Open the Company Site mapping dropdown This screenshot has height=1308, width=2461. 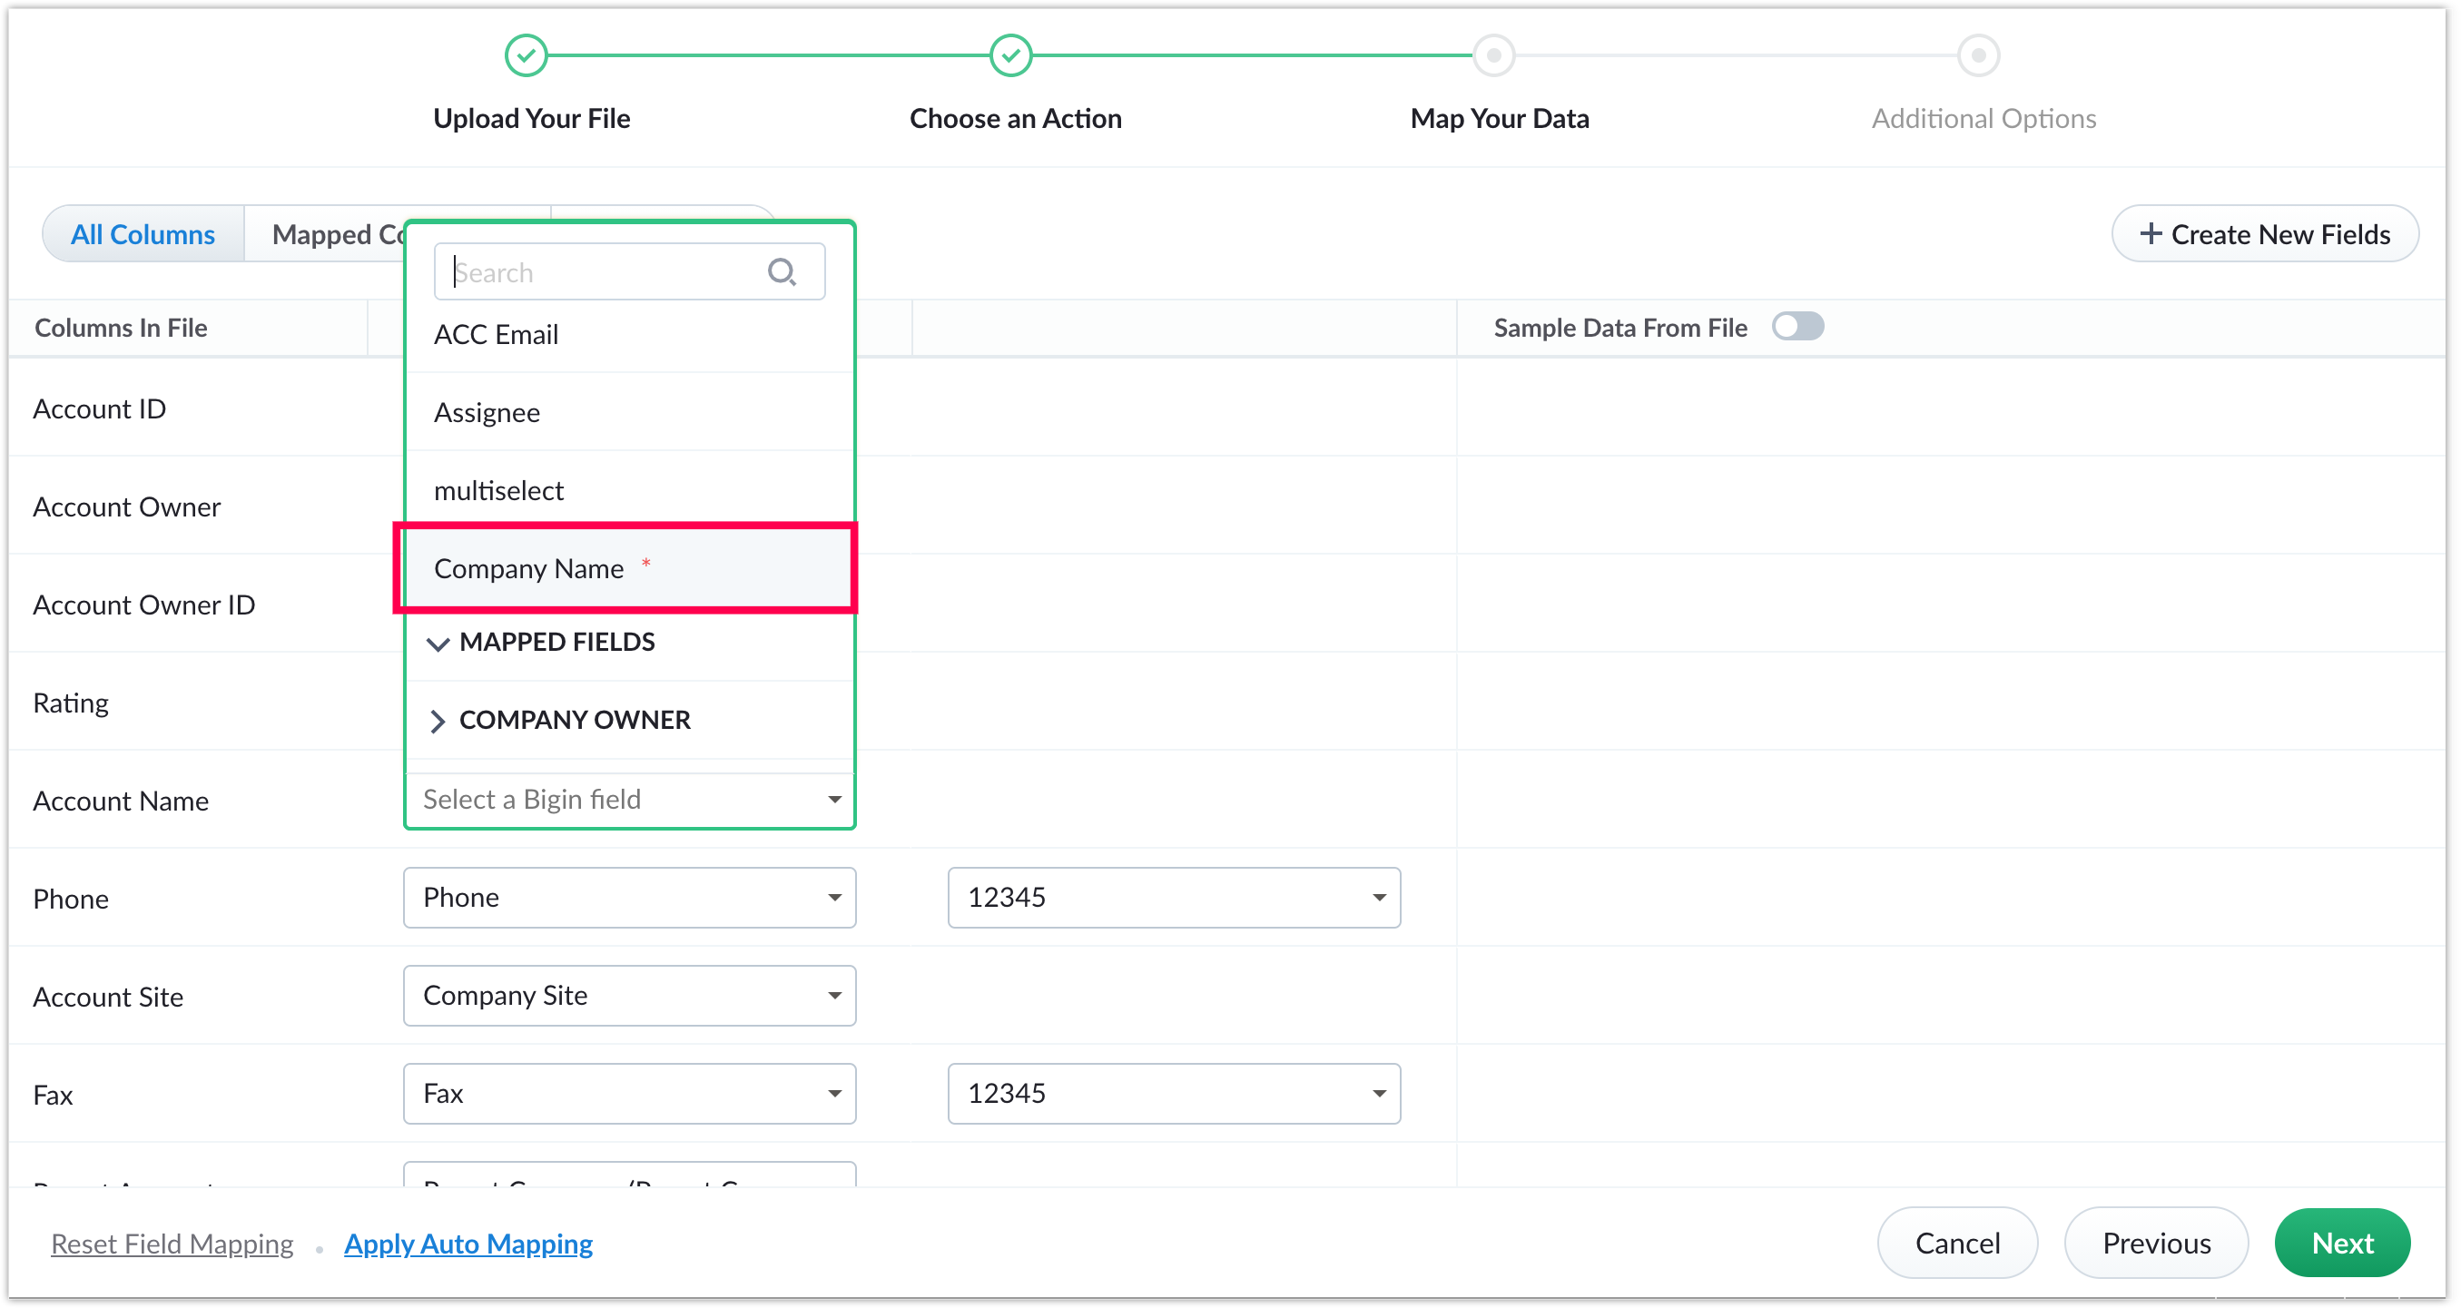pyautogui.click(x=630, y=996)
